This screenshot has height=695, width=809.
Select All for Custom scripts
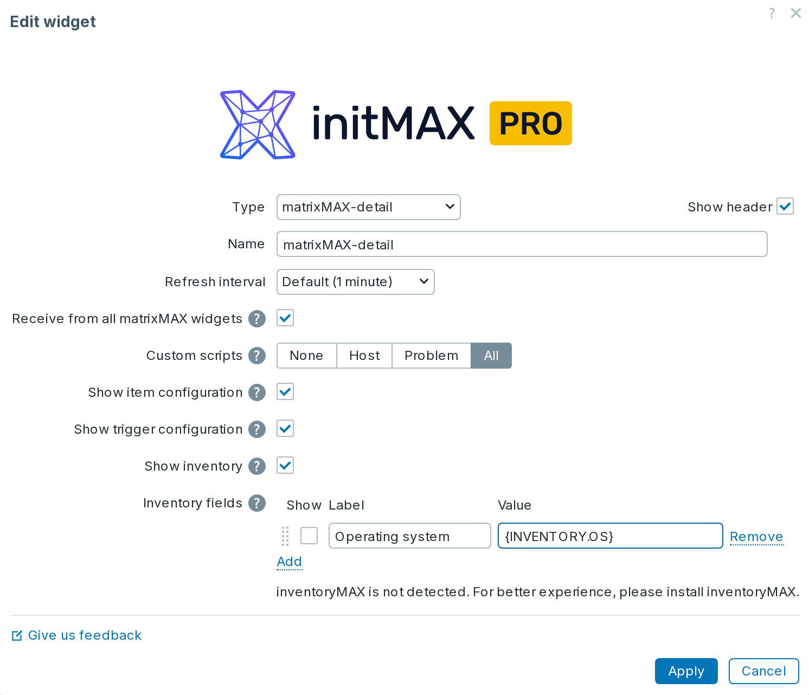click(491, 356)
